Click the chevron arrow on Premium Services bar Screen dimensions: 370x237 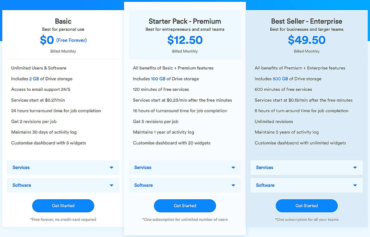coord(233,167)
